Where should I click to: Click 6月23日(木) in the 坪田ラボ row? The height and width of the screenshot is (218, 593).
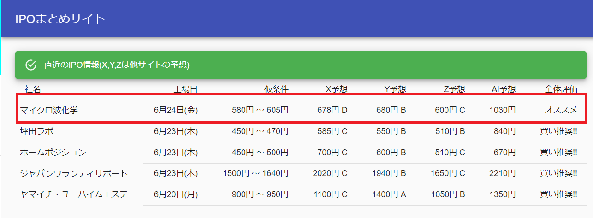coord(176,131)
